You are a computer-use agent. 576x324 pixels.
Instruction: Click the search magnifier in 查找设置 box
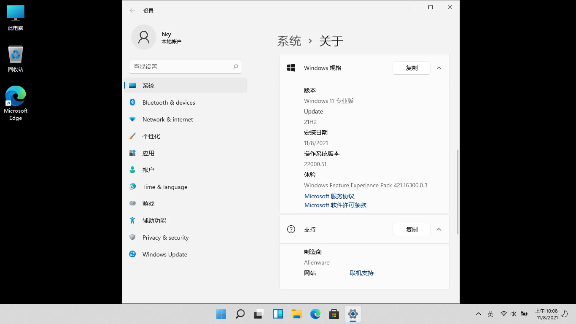[x=236, y=67]
